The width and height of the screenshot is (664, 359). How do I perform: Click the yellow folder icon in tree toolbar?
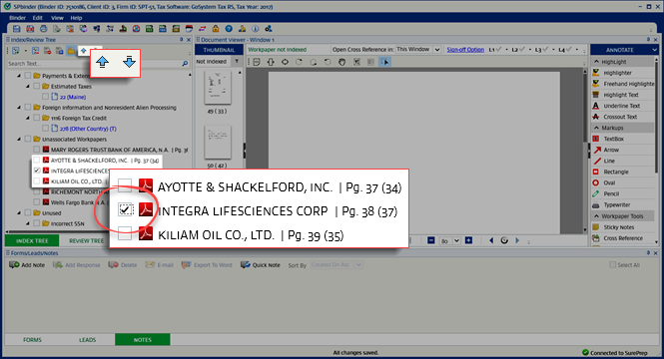[71, 51]
